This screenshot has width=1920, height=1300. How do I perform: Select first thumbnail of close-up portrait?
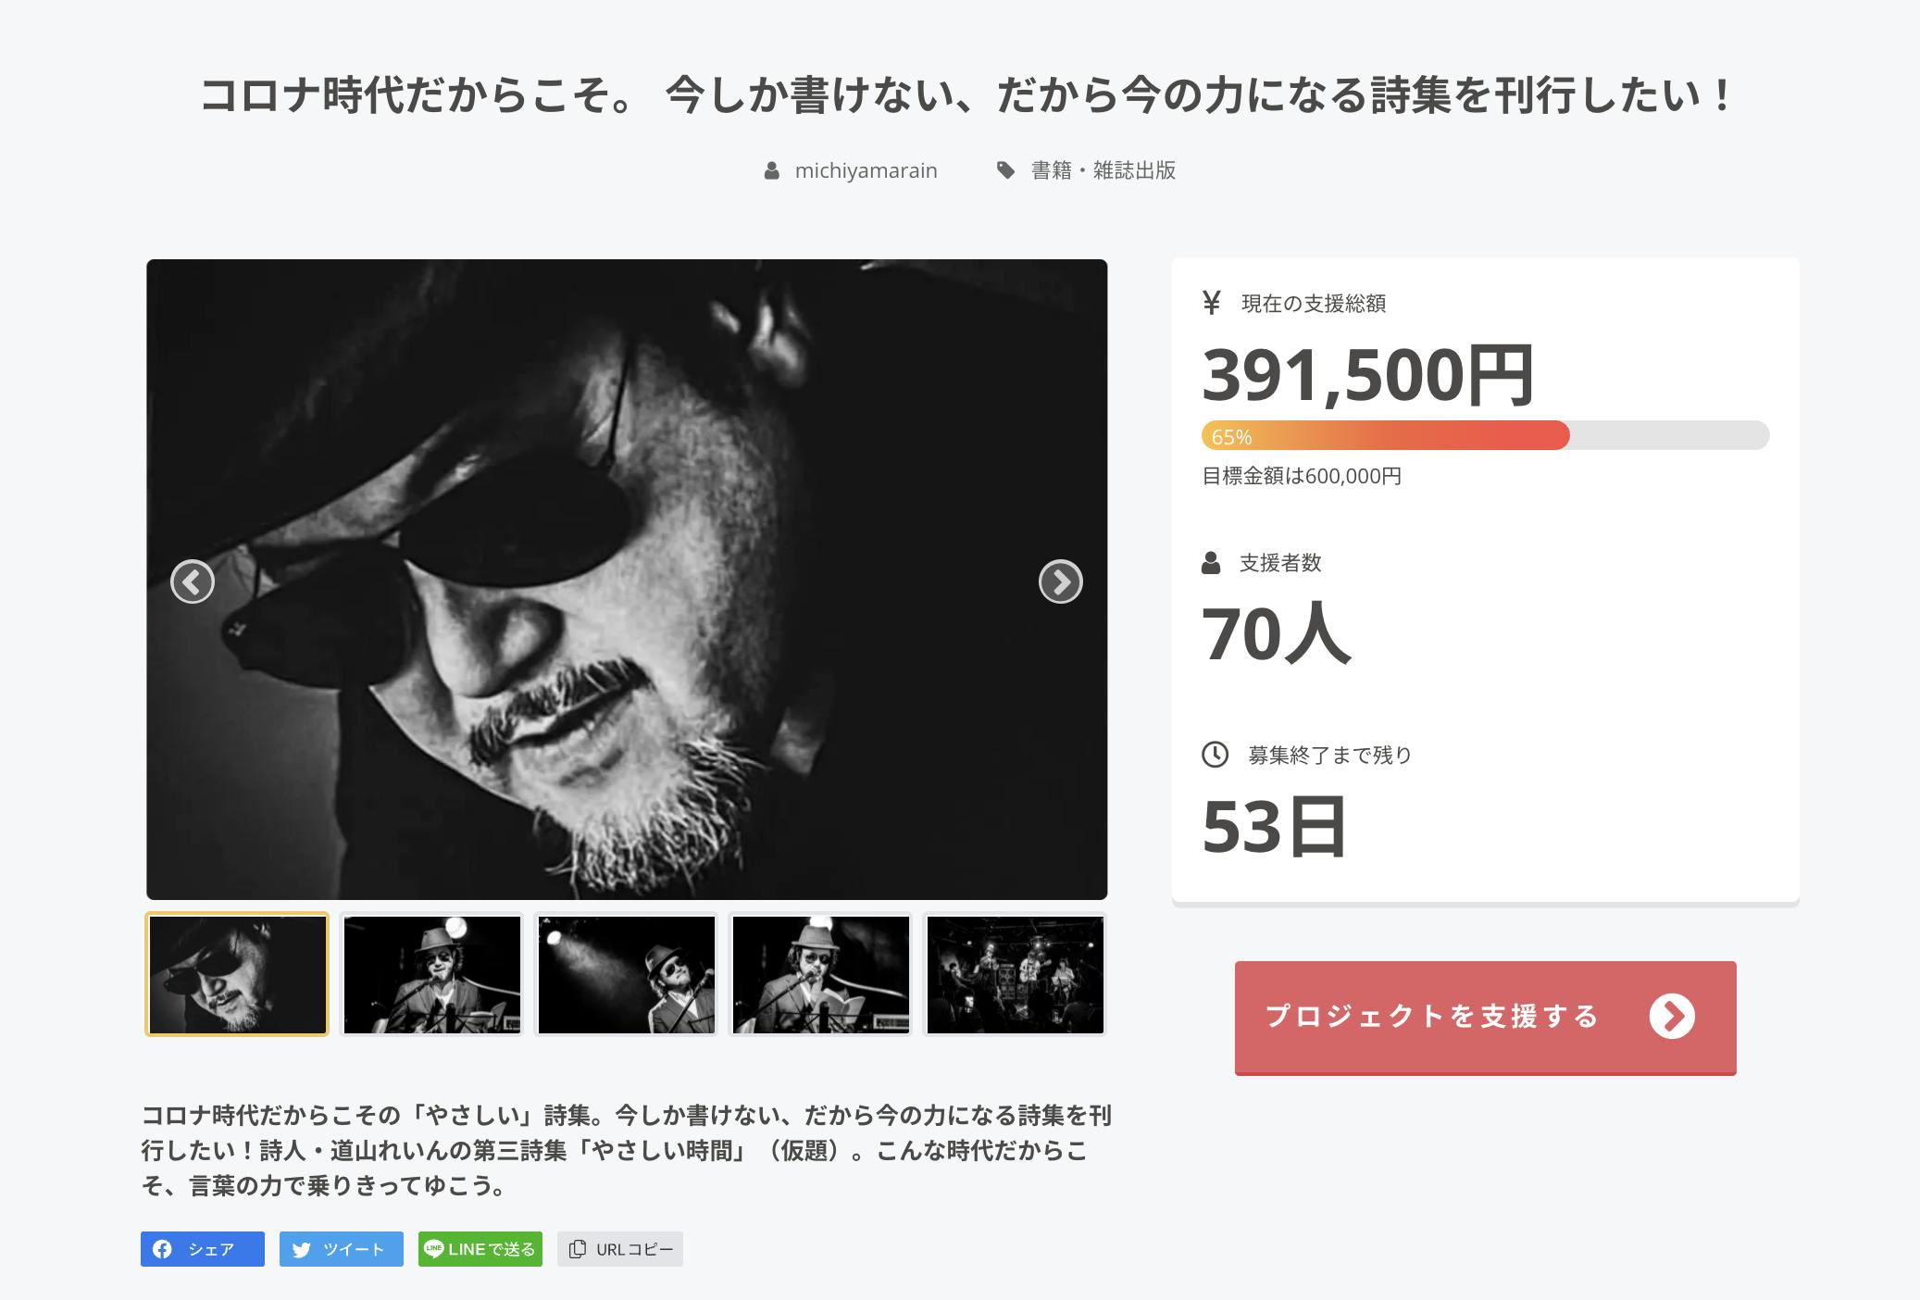click(x=237, y=974)
